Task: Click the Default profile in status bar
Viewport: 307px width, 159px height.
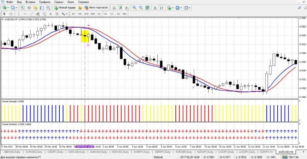Action: (158, 157)
